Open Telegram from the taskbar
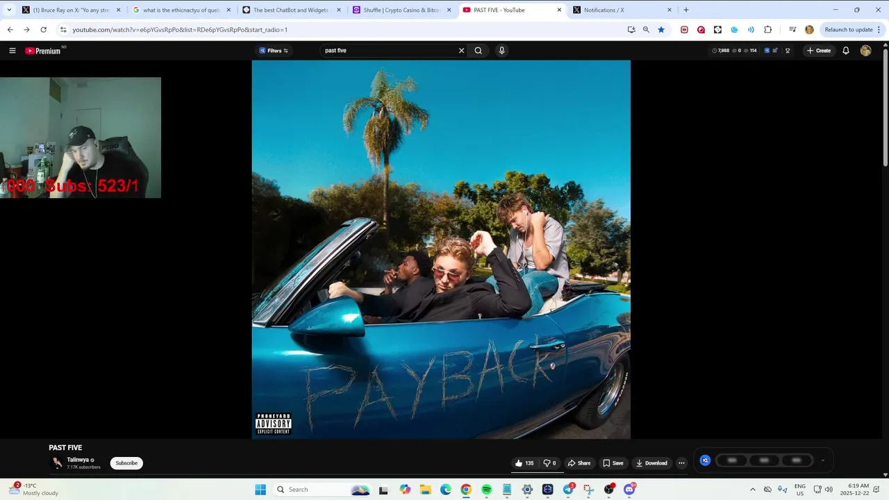 pos(568,490)
